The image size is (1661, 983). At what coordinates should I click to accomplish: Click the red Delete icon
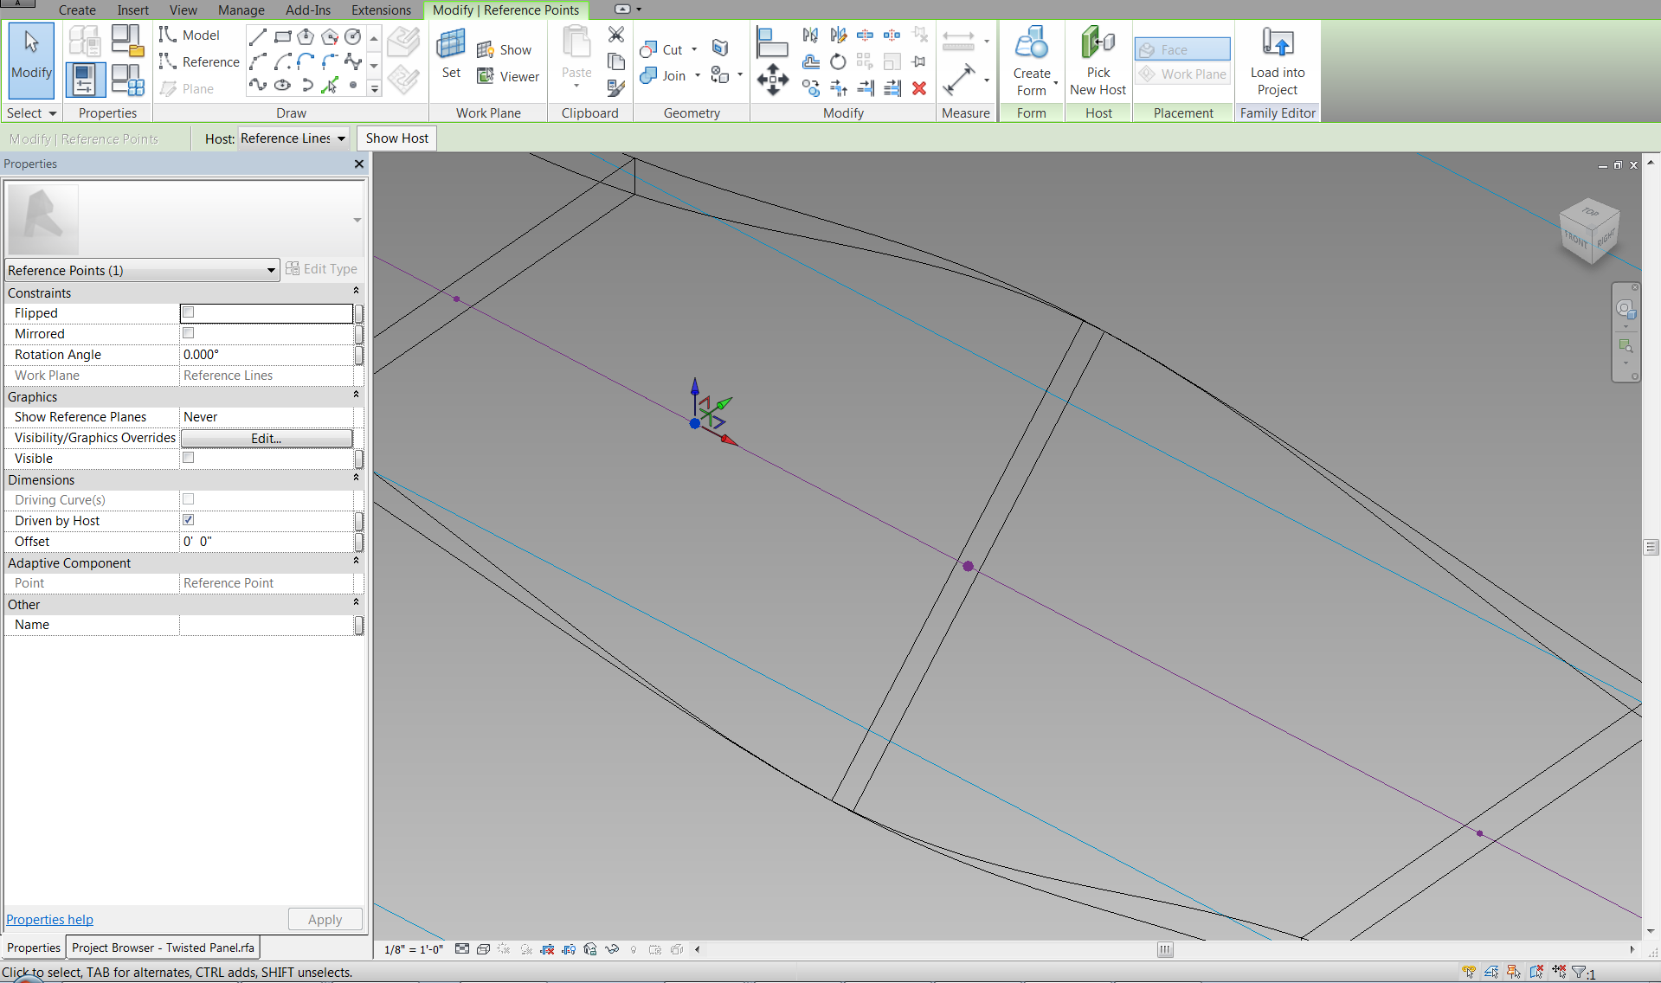click(919, 88)
